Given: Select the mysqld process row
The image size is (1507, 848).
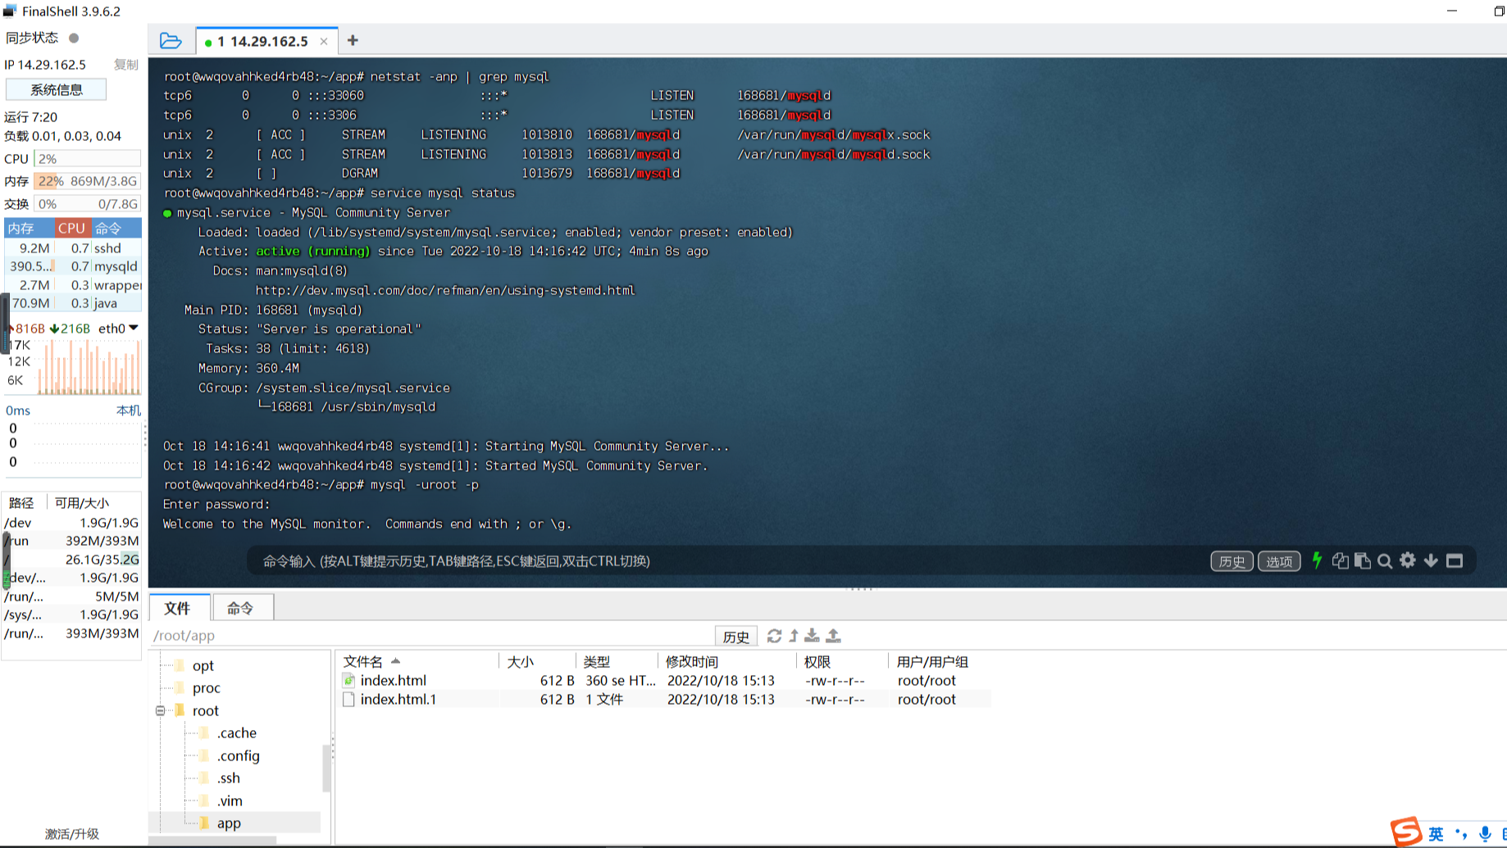Looking at the screenshot, I should (73, 266).
